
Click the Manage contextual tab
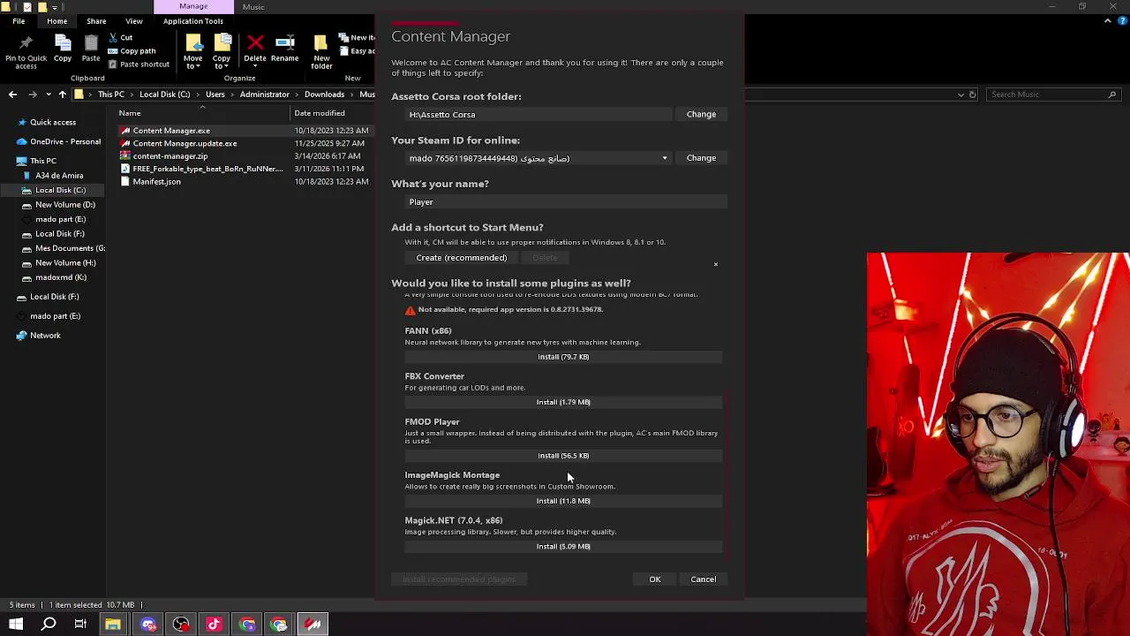[x=193, y=6]
